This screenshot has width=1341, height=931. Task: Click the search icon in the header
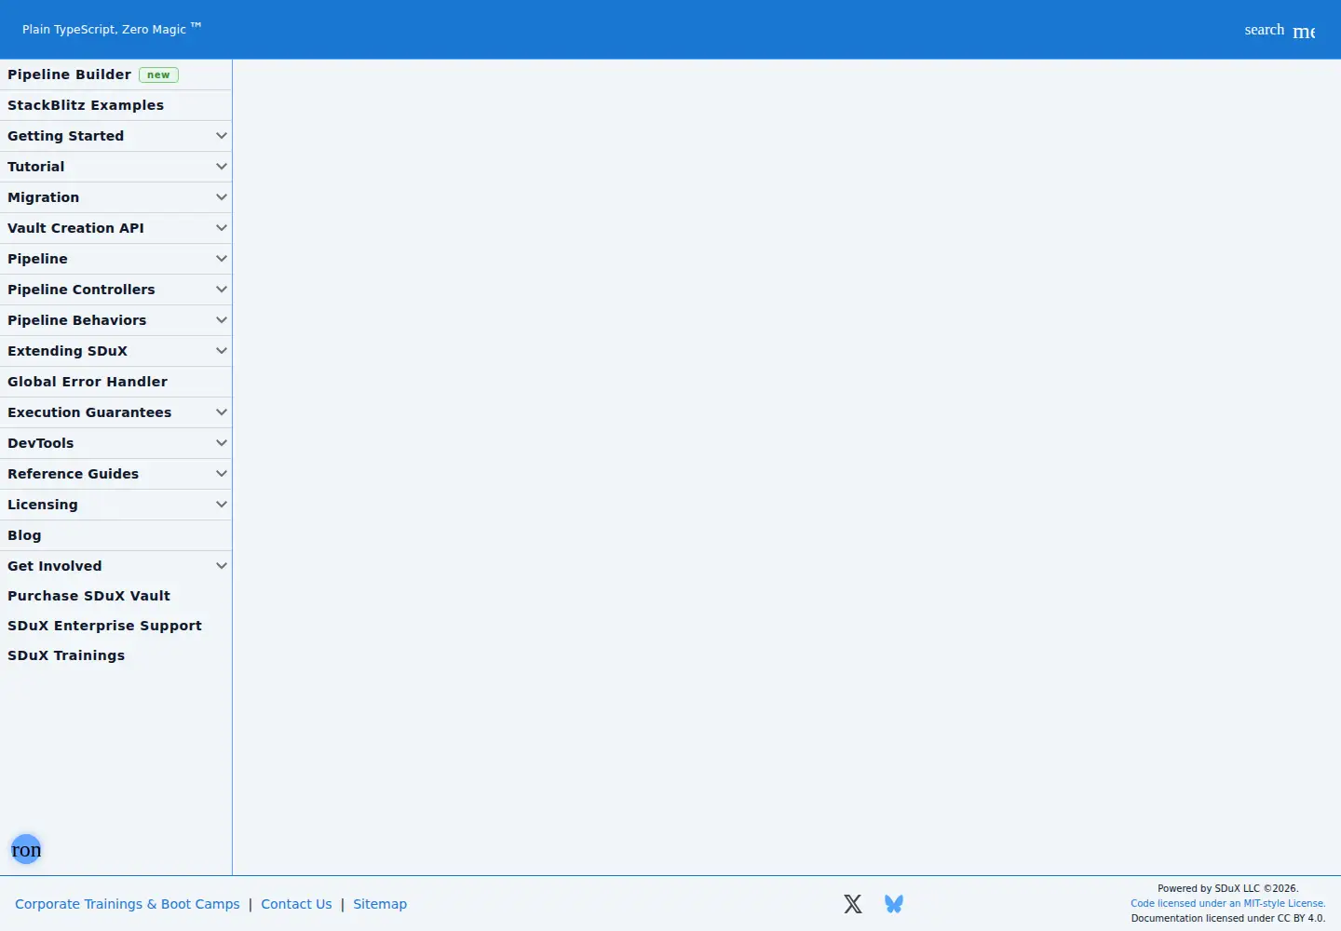coord(1264,30)
